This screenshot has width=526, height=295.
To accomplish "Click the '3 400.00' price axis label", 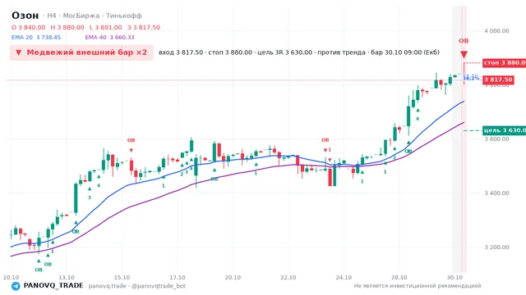I will coord(496,193).
